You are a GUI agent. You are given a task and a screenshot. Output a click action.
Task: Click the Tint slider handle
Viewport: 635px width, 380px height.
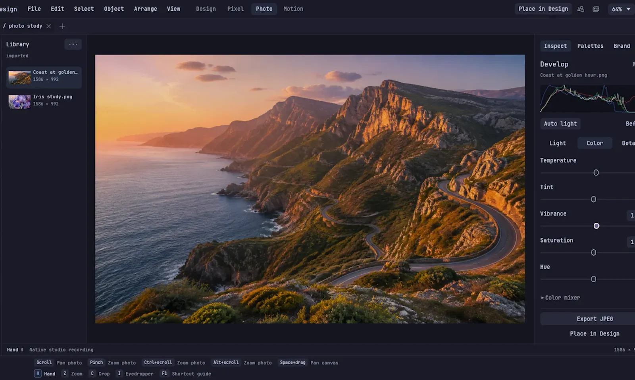click(593, 199)
